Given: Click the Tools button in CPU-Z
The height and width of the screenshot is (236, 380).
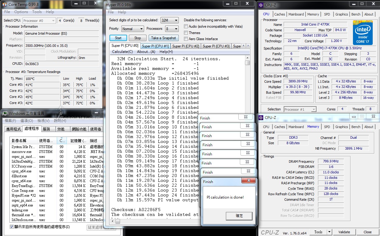Looking at the screenshot, I should coord(318,232).
